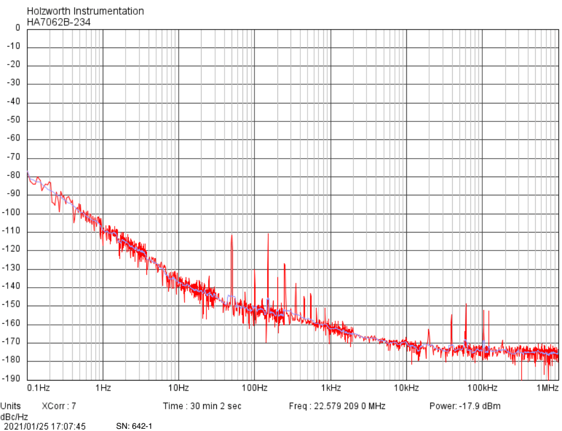Click the '0.1Hz' x-axis label
The image size is (562, 431).
click(38, 388)
